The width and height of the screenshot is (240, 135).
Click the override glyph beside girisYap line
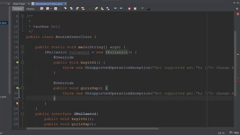(17, 88)
